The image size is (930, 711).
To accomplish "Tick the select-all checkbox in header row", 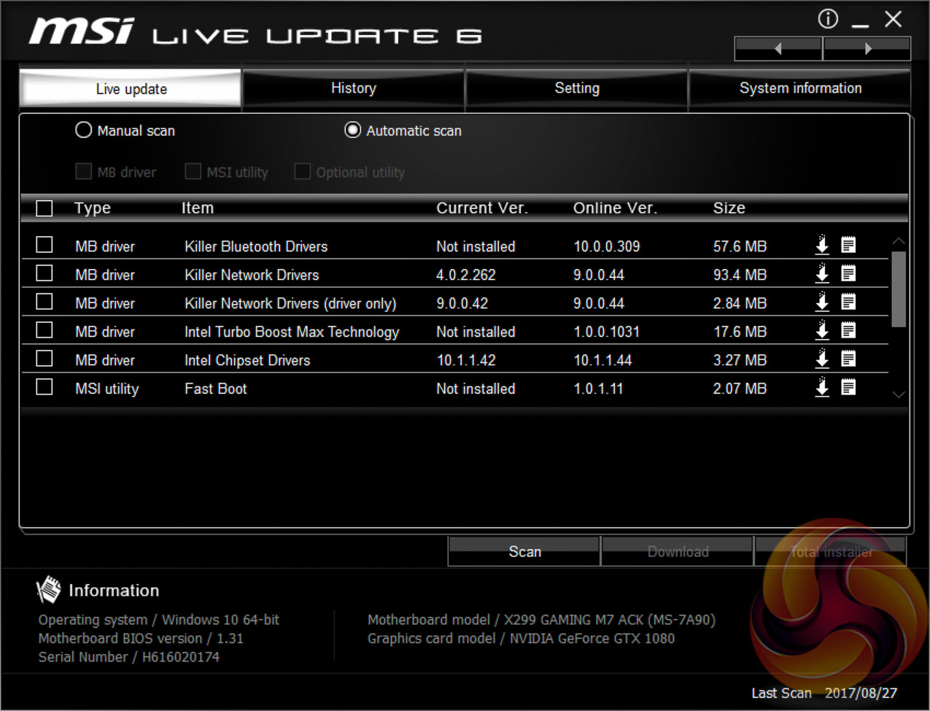I will coord(44,209).
